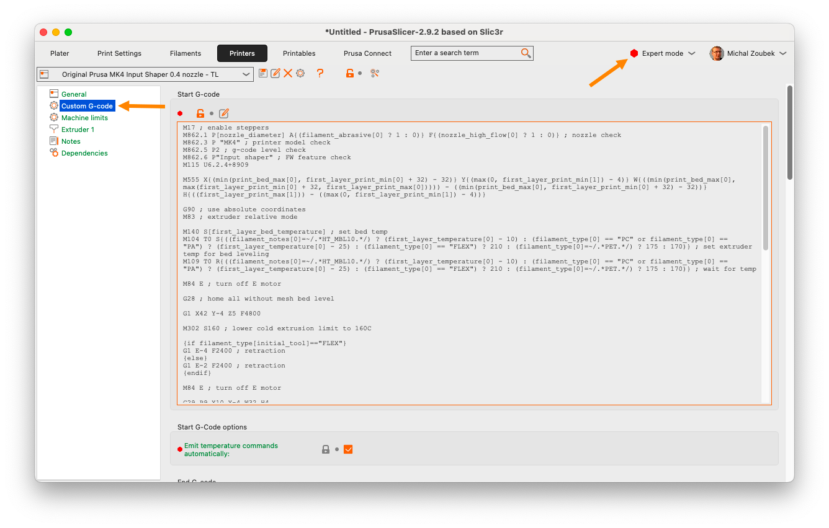Delete preset using the orange X icon
Image resolution: width=829 pixels, height=528 pixels.
tap(288, 73)
